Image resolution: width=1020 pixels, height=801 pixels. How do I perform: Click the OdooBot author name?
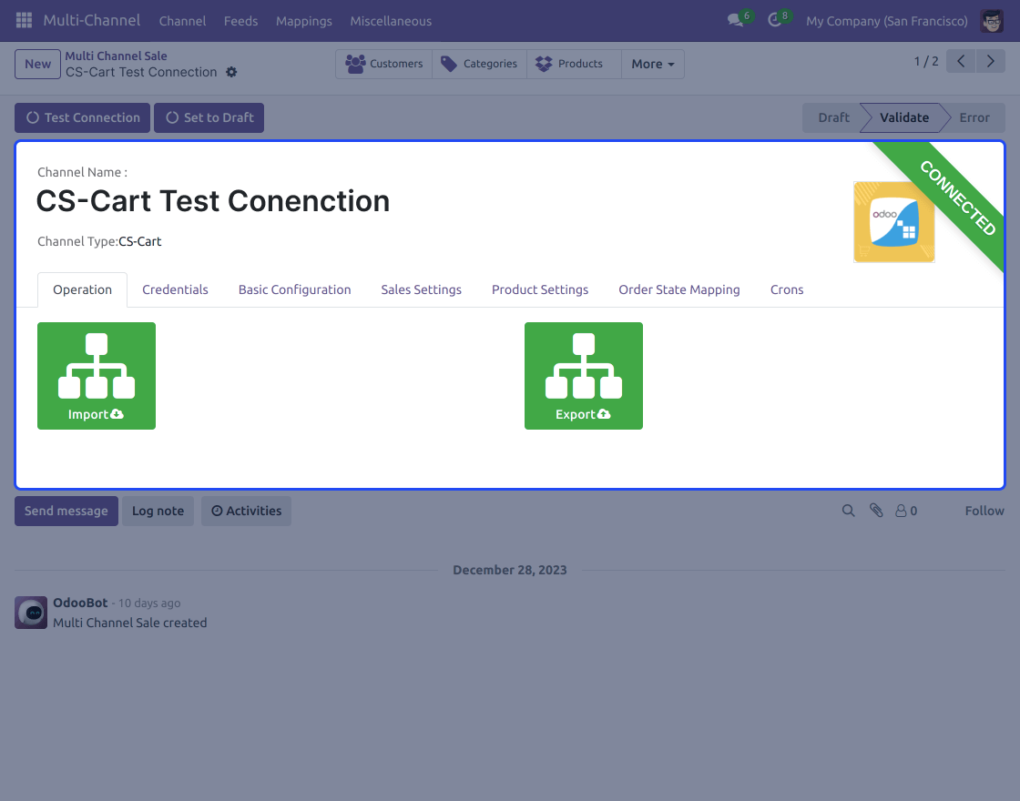point(80,603)
